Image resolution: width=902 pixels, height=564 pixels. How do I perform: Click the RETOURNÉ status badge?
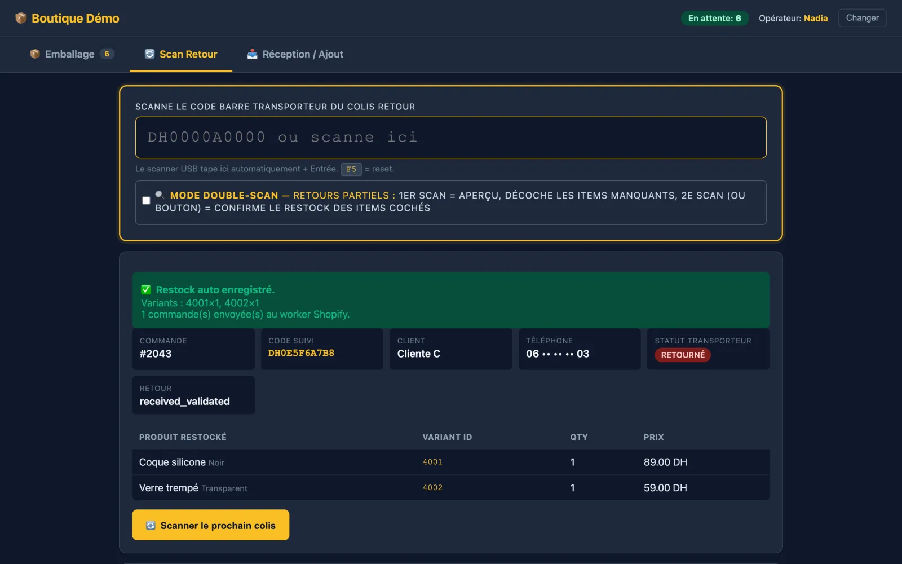[x=683, y=355]
